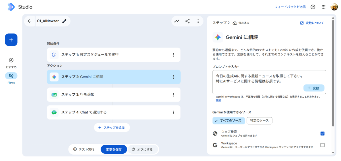
Task: Open おすすめ compass icon in sidebar
Action: coord(11,60)
